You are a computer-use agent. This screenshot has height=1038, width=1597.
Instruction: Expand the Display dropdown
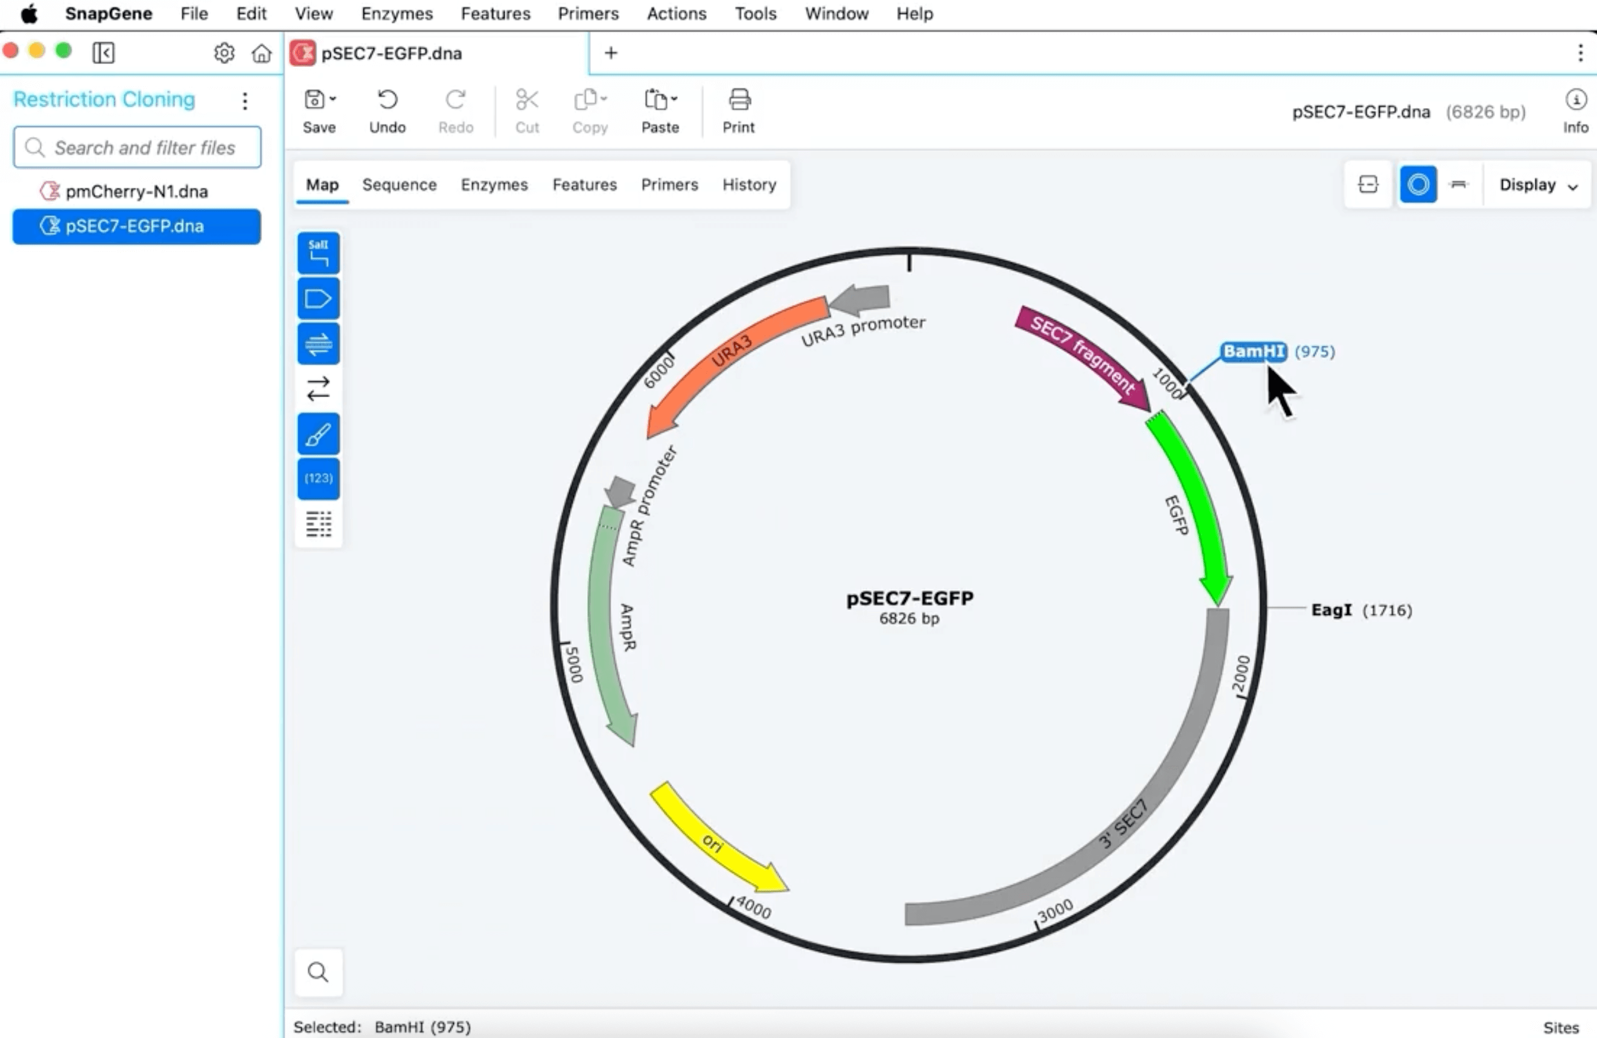tap(1537, 185)
